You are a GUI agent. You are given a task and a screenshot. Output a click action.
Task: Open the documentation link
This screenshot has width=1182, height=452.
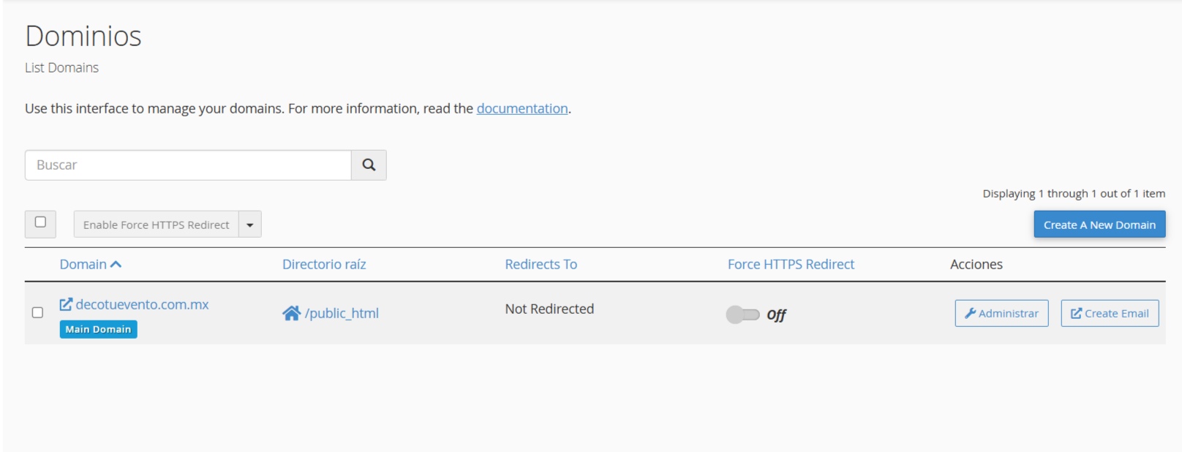pos(522,109)
